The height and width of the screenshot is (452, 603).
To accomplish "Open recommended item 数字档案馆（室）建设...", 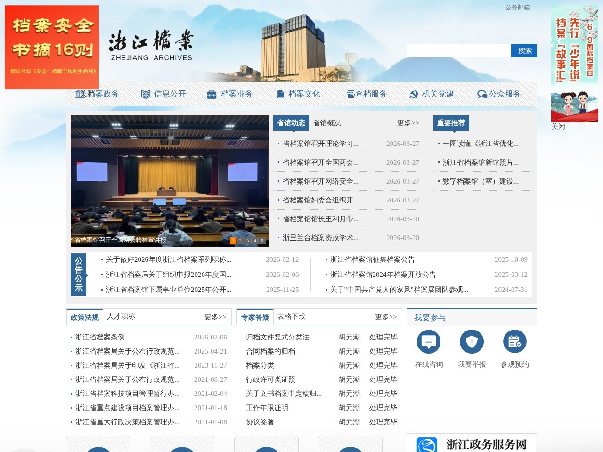I will [x=481, y=181].
